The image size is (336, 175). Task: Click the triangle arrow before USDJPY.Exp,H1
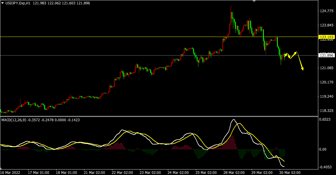(3, 3)
